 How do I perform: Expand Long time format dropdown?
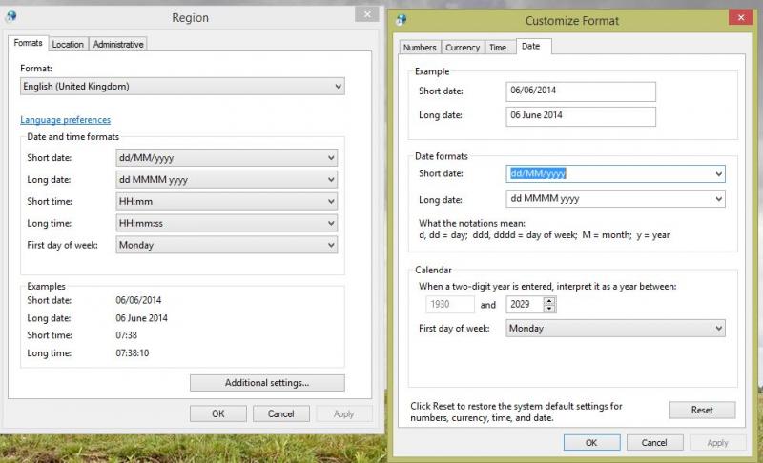click(330, 223)
